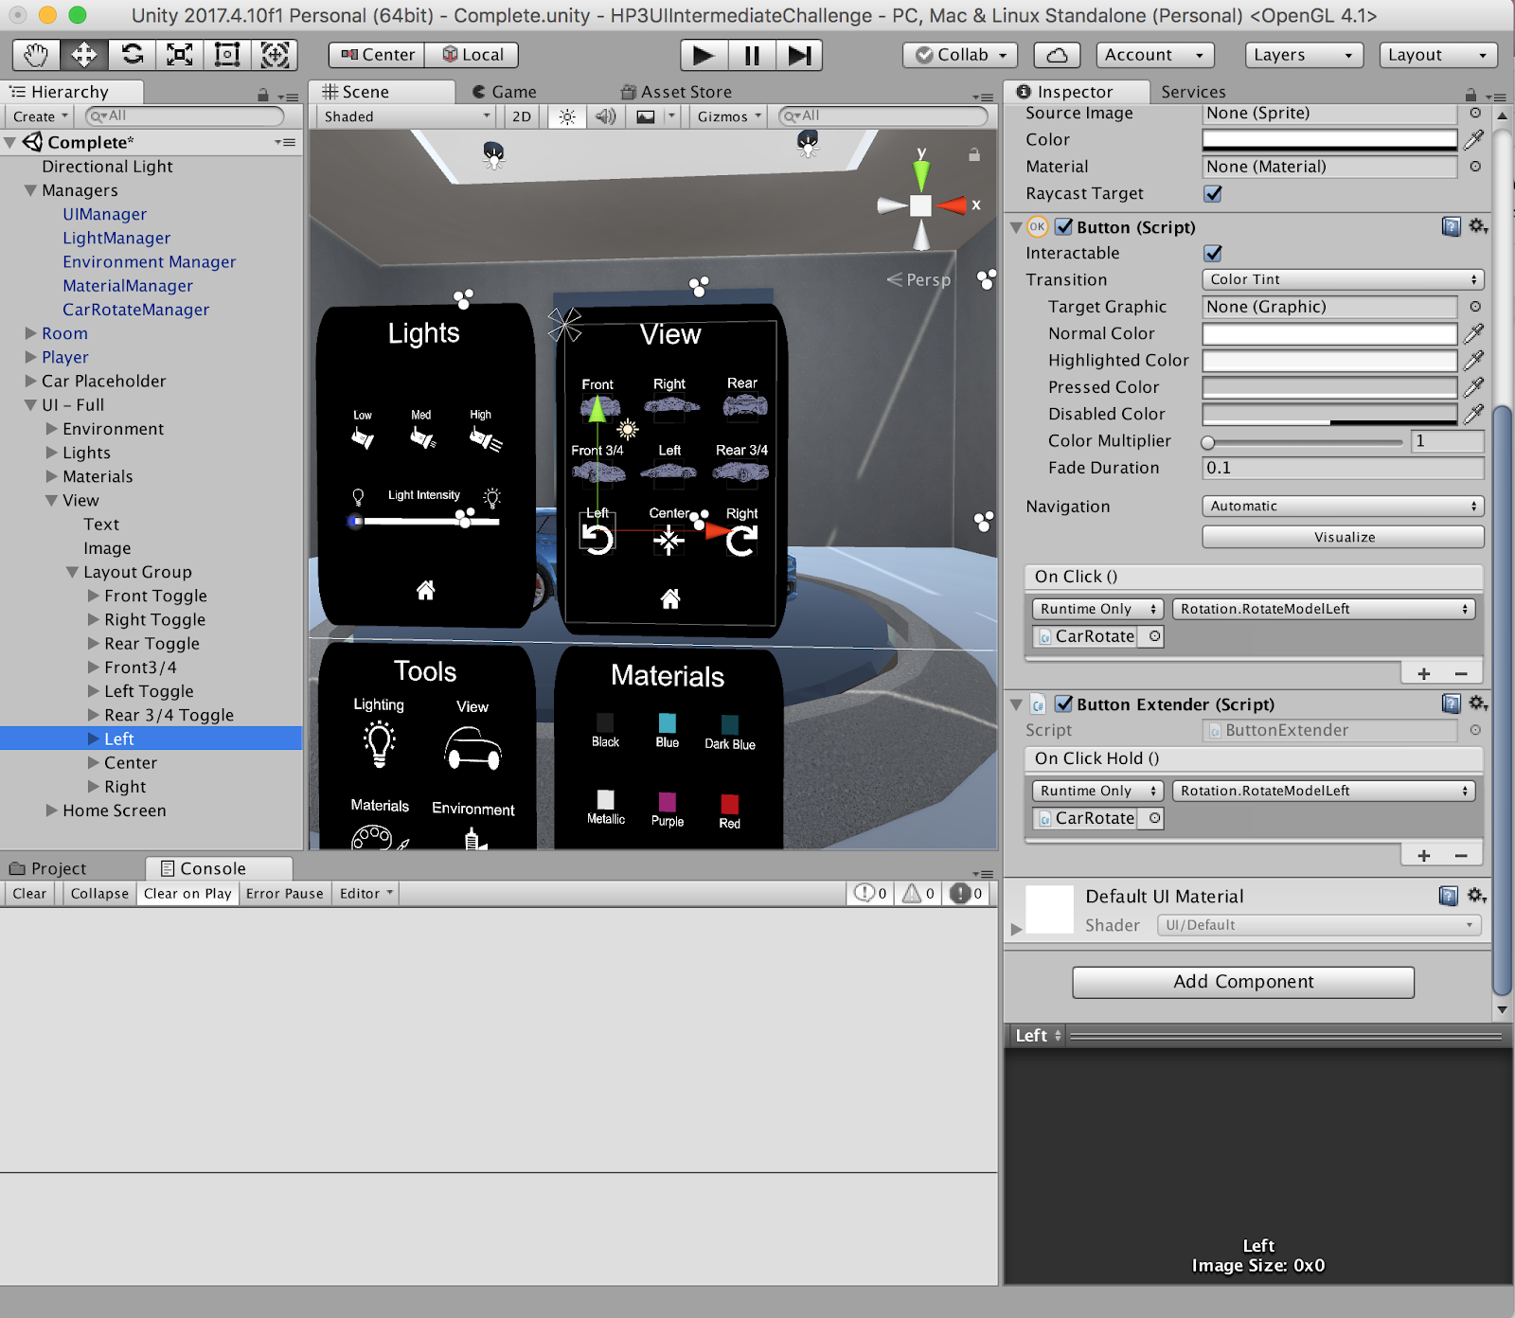Select the Scale tool

pos(180,55)
